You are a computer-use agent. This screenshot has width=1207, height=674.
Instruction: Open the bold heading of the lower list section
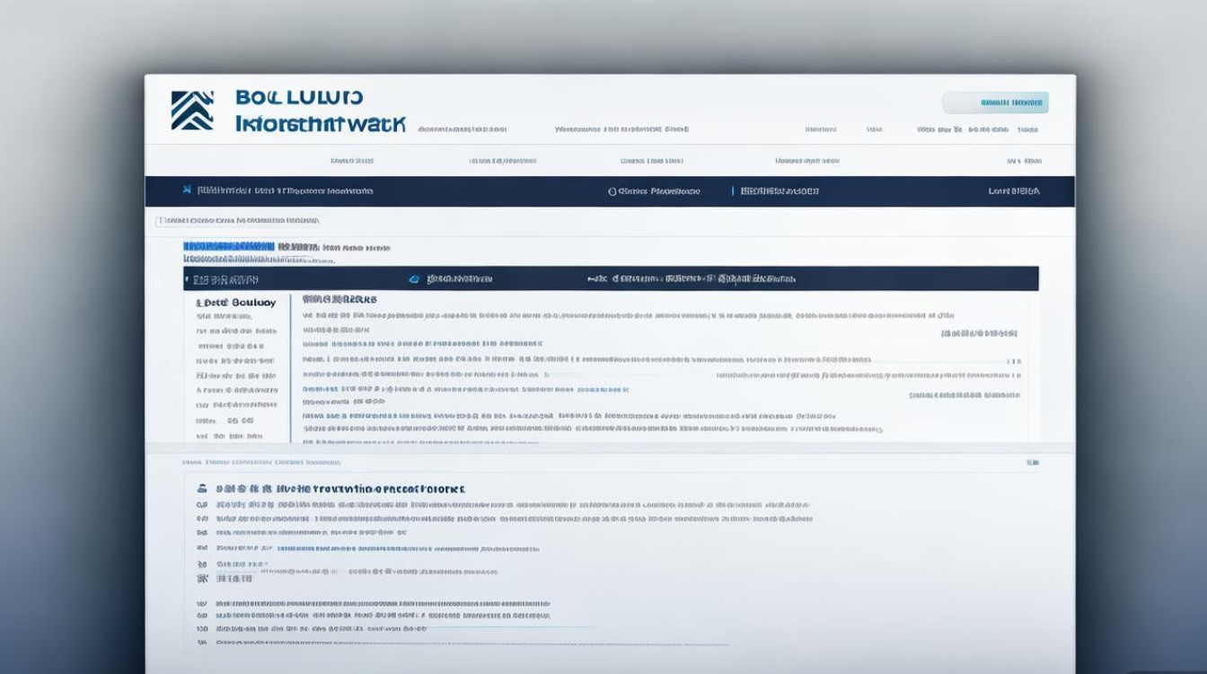point(341,489)
